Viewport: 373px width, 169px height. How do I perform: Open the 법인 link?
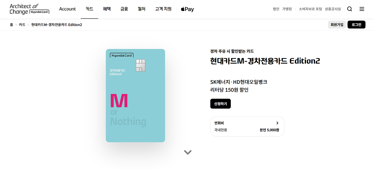(276, 9)
